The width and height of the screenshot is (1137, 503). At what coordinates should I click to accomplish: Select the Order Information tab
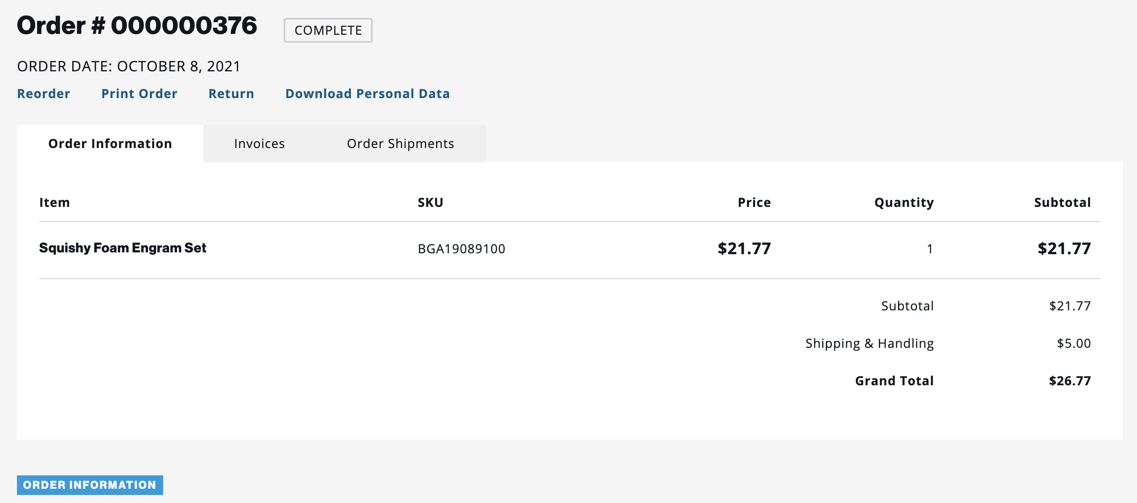(x=110, y=144)
